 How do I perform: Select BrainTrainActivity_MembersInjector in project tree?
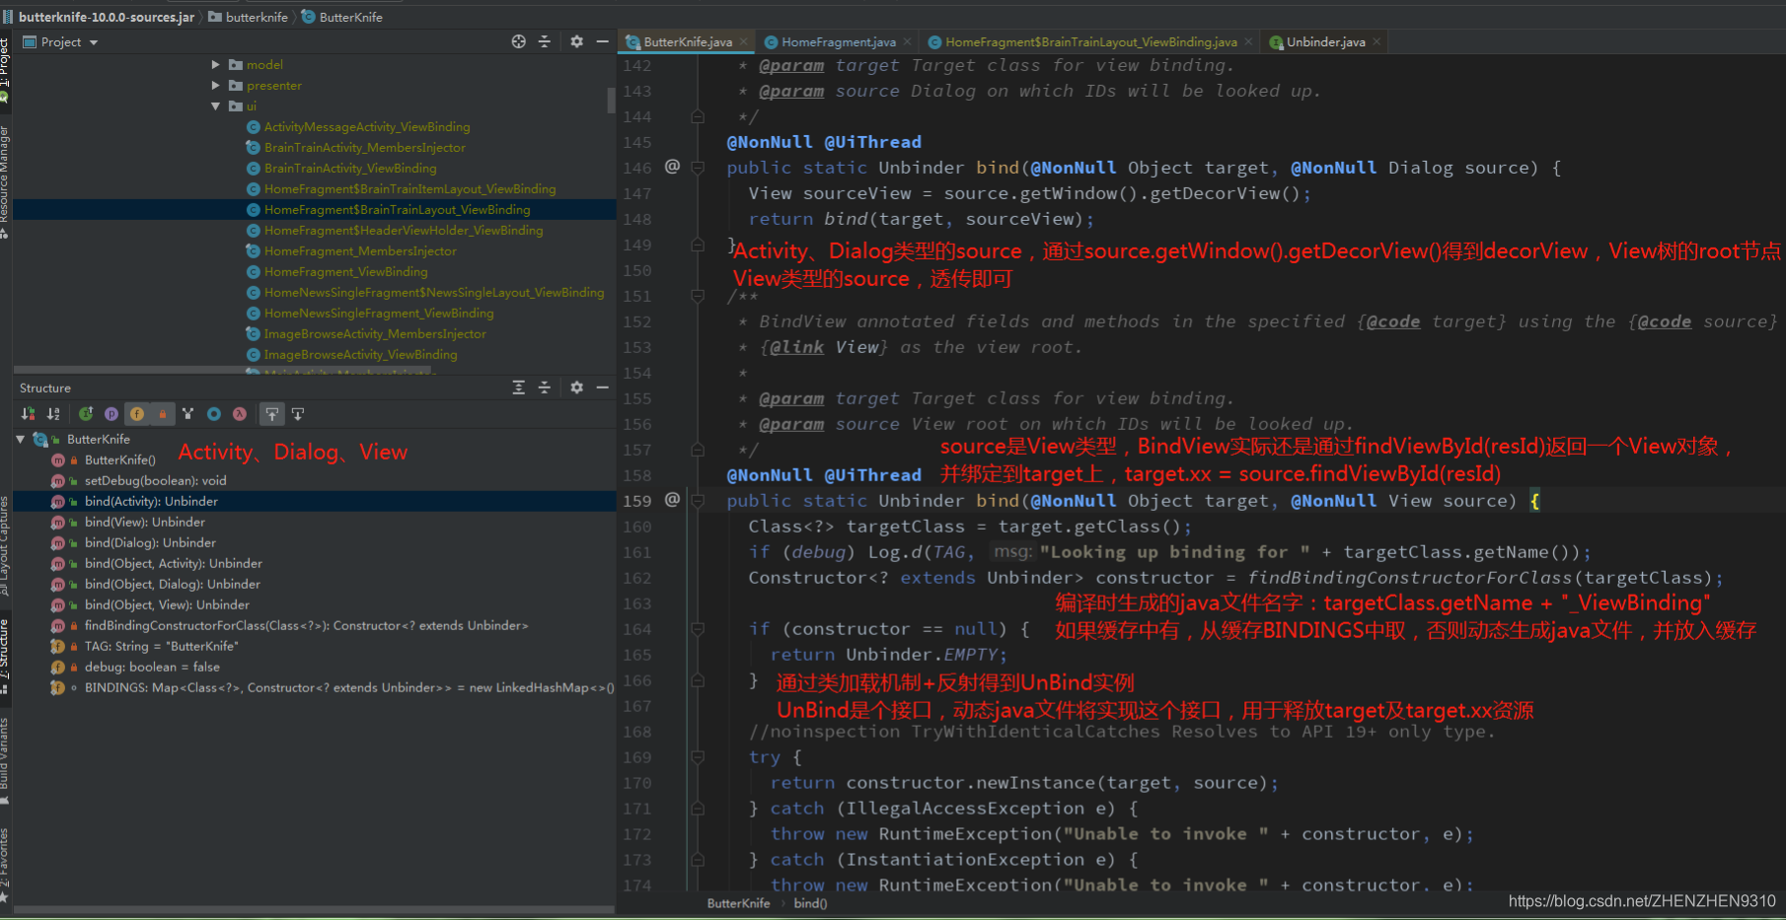pyautogui.click(x=365, y=147)
